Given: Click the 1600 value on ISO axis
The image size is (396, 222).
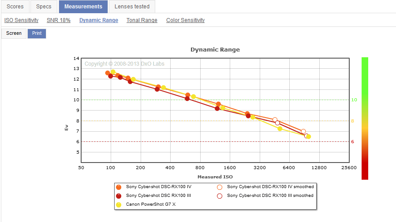Looking at the screenshot, I should [x=230, y=167].
